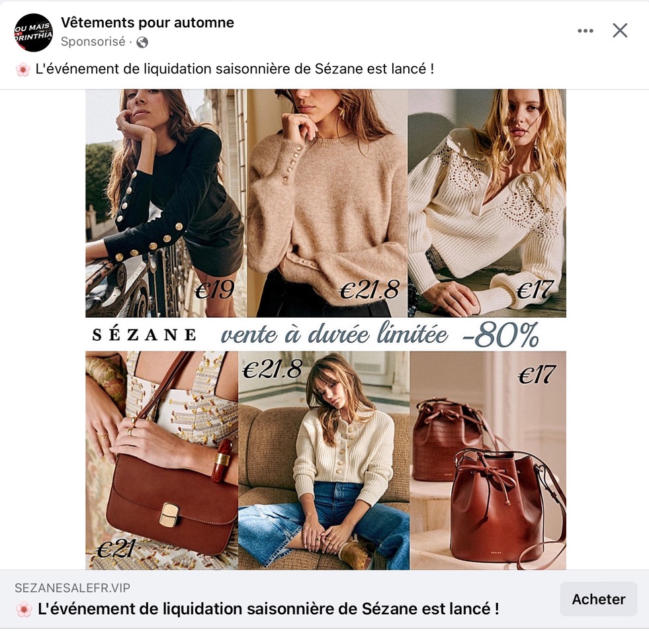
Task: Click the SÉZANE brand logo text
Action: coord(144,335)
